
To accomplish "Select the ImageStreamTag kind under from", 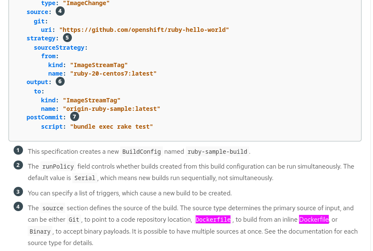I will coord(99,65).
